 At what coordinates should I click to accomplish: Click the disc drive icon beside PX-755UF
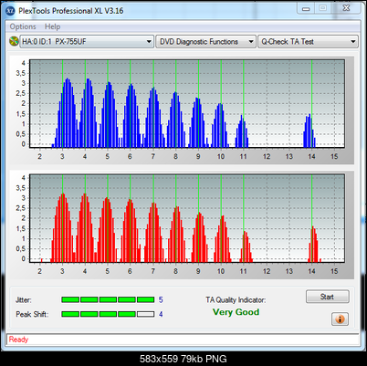pos(14,41)
